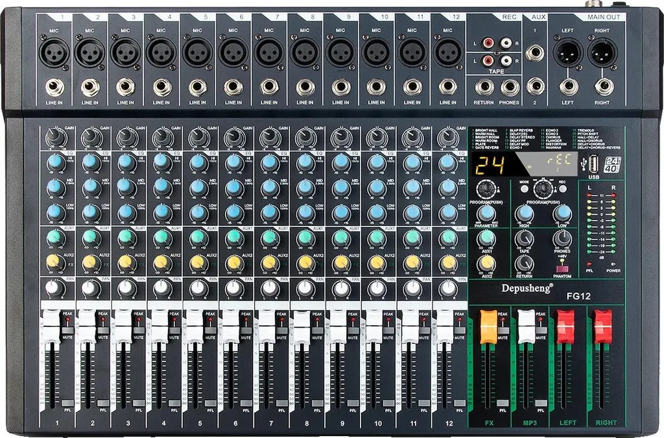Click channel 5 LOW EQ blue knob
This screenshot has height=438, width=664.
[197, 212]
